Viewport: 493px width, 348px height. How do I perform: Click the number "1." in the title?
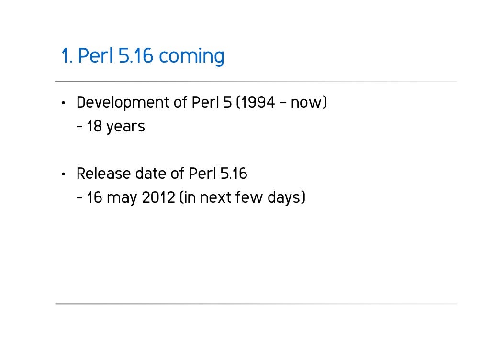[x=67, y=56]
